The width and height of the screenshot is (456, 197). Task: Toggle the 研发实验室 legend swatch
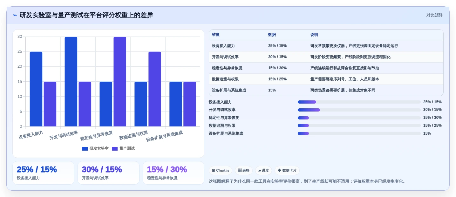pos(85,149)
